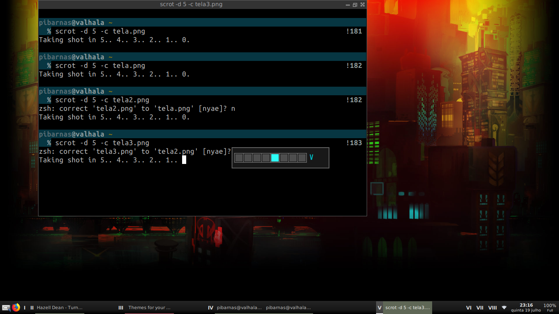
Task: Minimize the scrot terminal window
Action: (348, 4)
